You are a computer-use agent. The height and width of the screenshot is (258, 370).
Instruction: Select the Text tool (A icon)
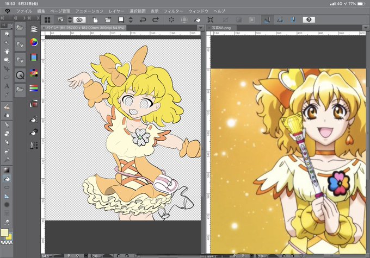(7, 86)
